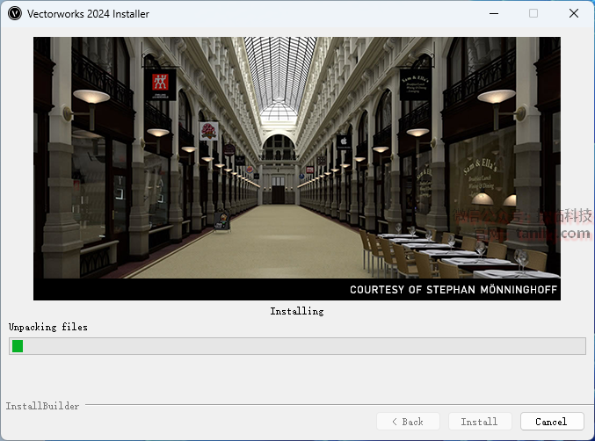Click the glass dome skylight in the image
Viewport: 595px width, 441px height.
[279, 110]
